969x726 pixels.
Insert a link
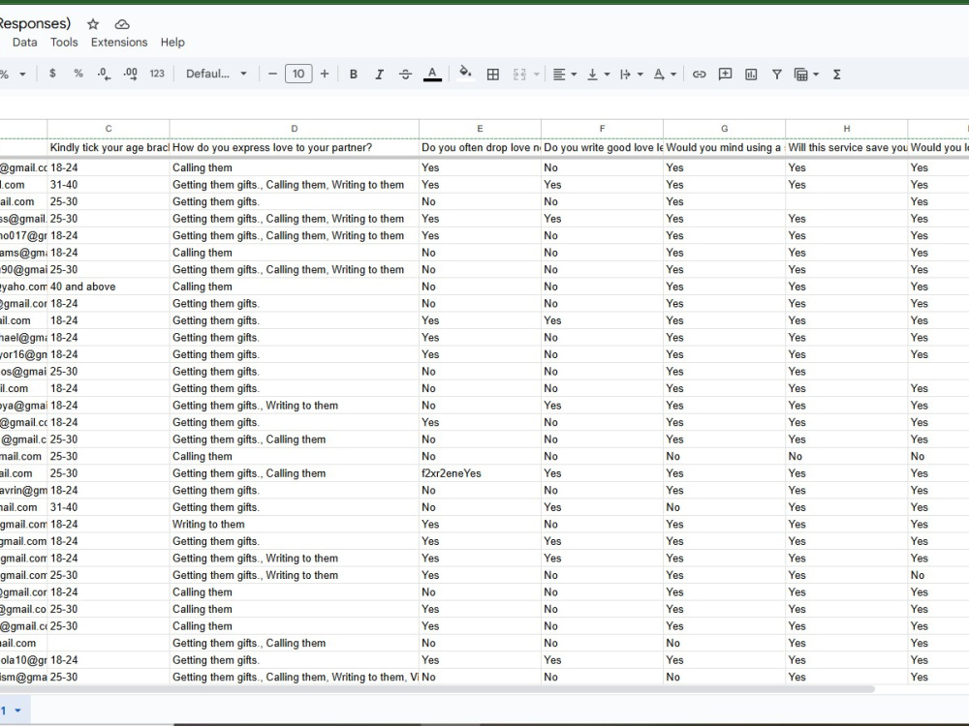[699, 75]
